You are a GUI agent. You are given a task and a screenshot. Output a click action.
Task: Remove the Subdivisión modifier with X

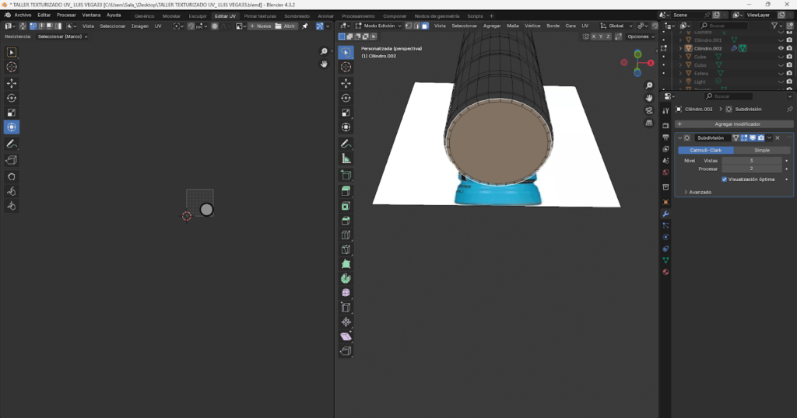click(x=778, y=138)
